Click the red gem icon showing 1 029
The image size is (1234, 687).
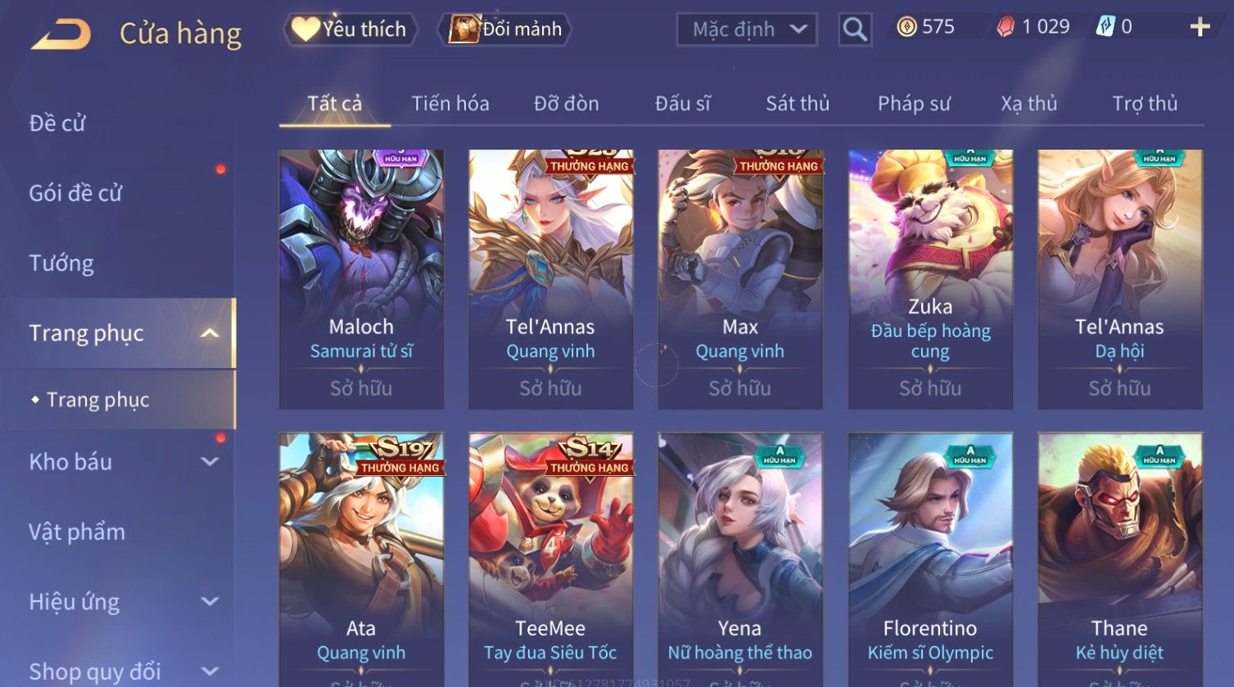click(x=1006, y=28)
